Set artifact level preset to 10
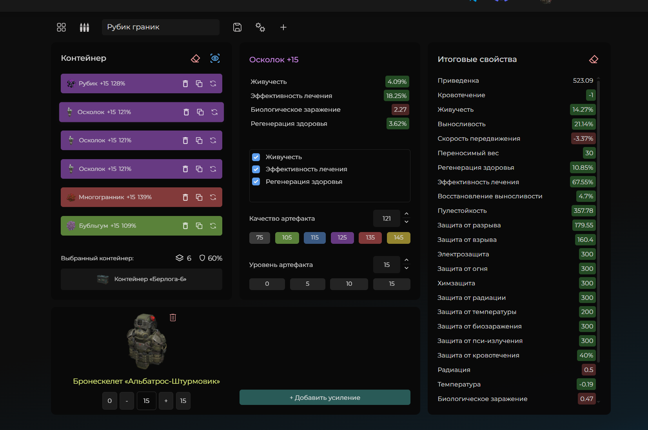Screen dimensions: 648x430 click(x=349, y=284)
